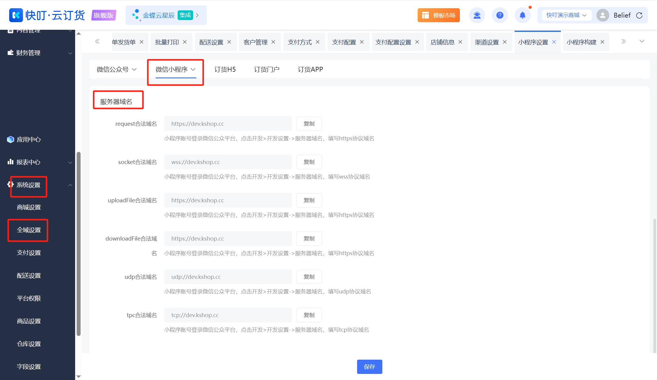Viewport: 657px width, 380px height.
Task: Expand the 财务管理 menu chevron
Action: [70, 53]
